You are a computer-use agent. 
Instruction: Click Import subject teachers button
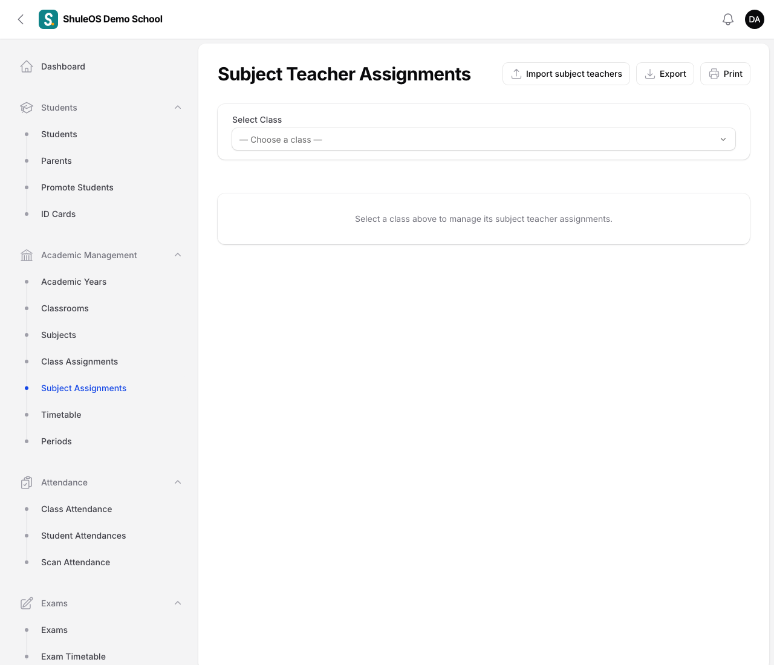click(566, 74)
